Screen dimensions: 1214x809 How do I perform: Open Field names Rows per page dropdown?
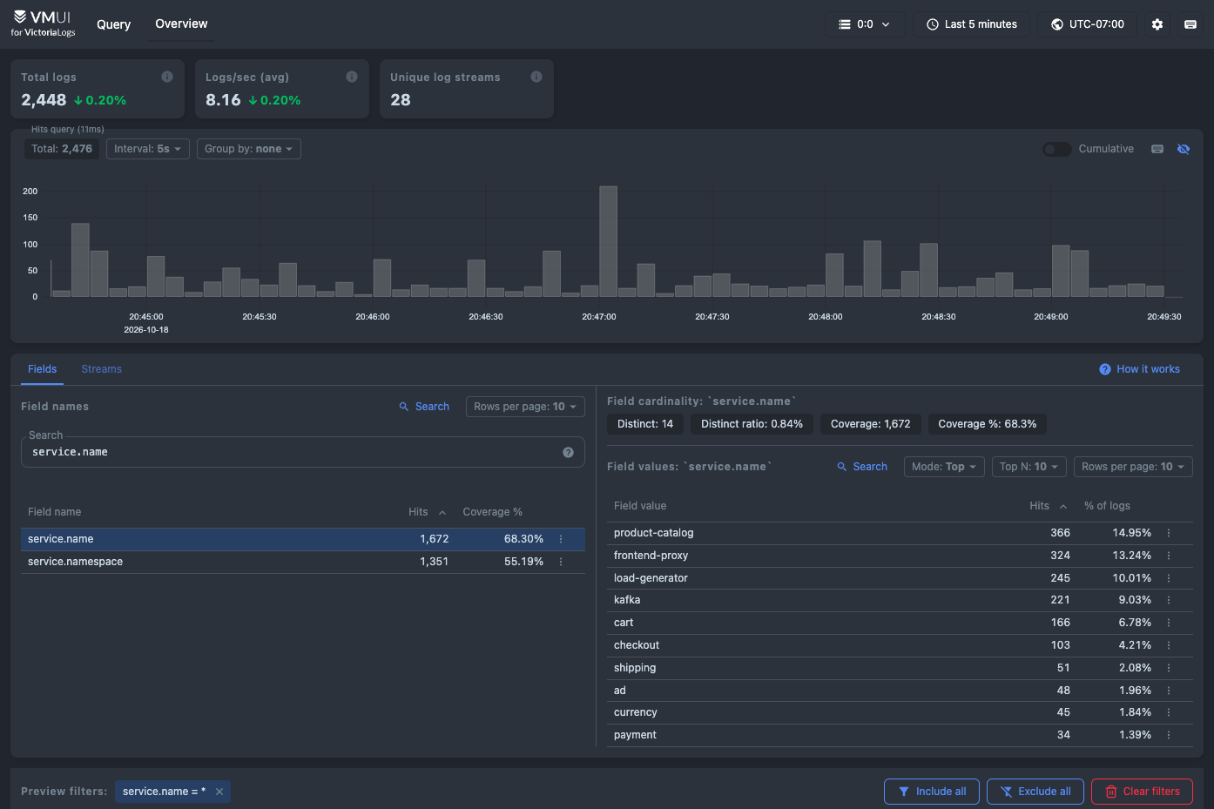525,407
